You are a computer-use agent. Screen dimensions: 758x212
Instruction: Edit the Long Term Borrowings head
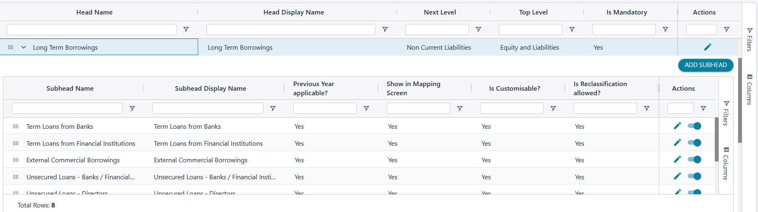(708, 47)
